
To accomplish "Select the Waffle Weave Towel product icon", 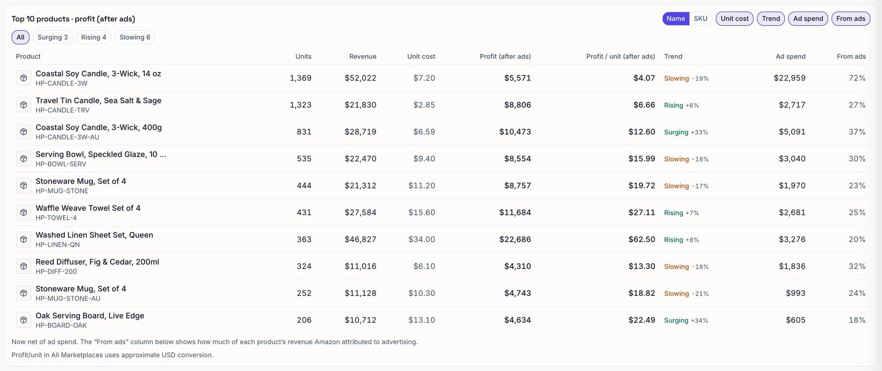I will point(24,213).
